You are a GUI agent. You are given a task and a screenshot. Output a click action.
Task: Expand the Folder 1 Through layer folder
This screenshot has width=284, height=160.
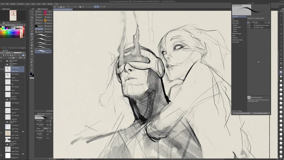point(5,61)
